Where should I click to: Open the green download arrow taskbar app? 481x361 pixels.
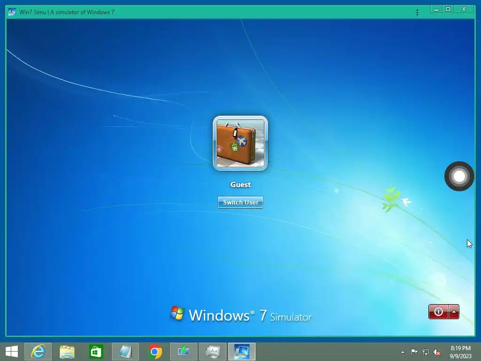pos(184,352)
